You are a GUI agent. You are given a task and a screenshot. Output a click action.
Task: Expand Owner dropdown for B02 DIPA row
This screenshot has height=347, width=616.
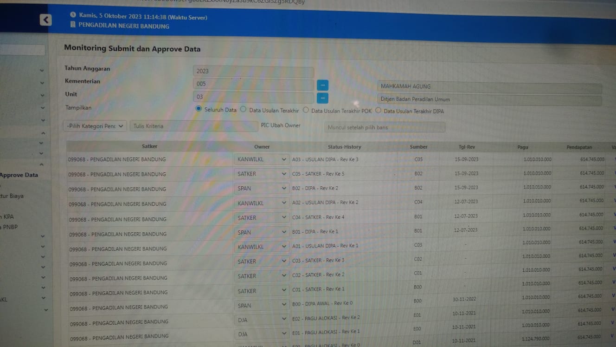click(262, 188)
